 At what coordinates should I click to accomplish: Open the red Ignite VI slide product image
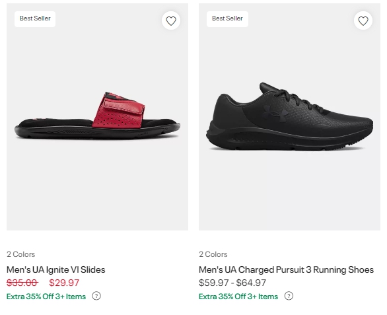click(x=97, y=117)
